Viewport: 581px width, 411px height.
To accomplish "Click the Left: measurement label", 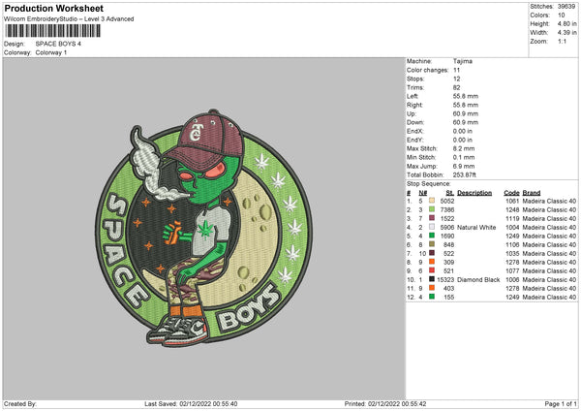I will pos(413,96).
